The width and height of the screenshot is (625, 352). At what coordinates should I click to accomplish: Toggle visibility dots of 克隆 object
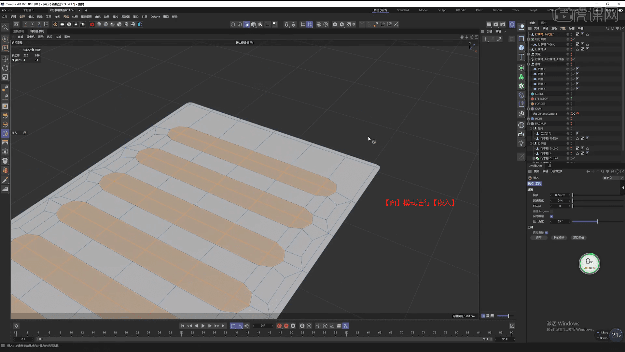coord(571,54)
